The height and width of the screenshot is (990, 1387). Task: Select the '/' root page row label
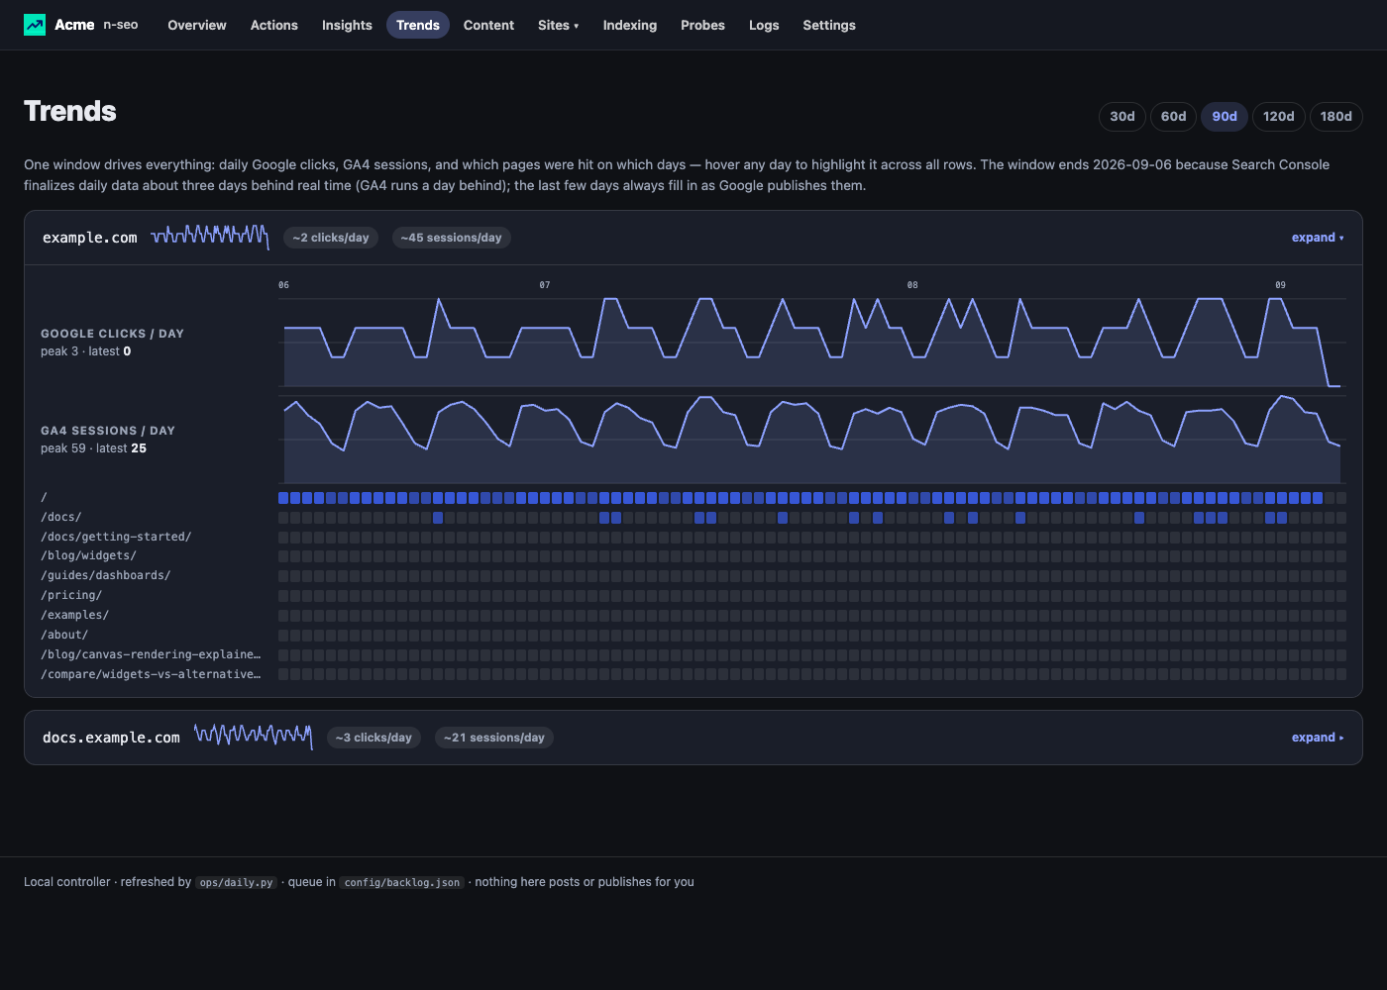pos(44,497)
